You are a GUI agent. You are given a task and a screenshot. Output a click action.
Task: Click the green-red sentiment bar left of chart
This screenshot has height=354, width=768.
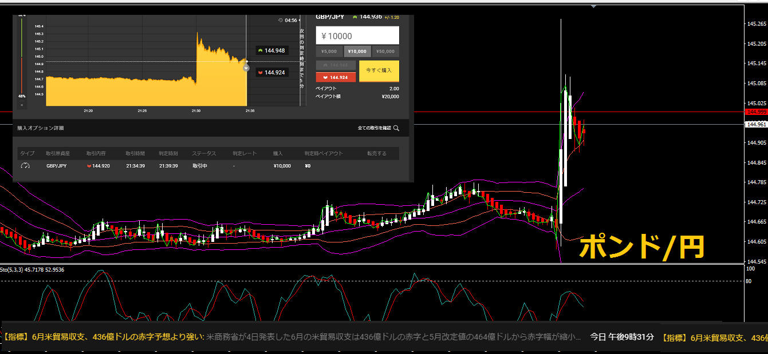point(22,57)
